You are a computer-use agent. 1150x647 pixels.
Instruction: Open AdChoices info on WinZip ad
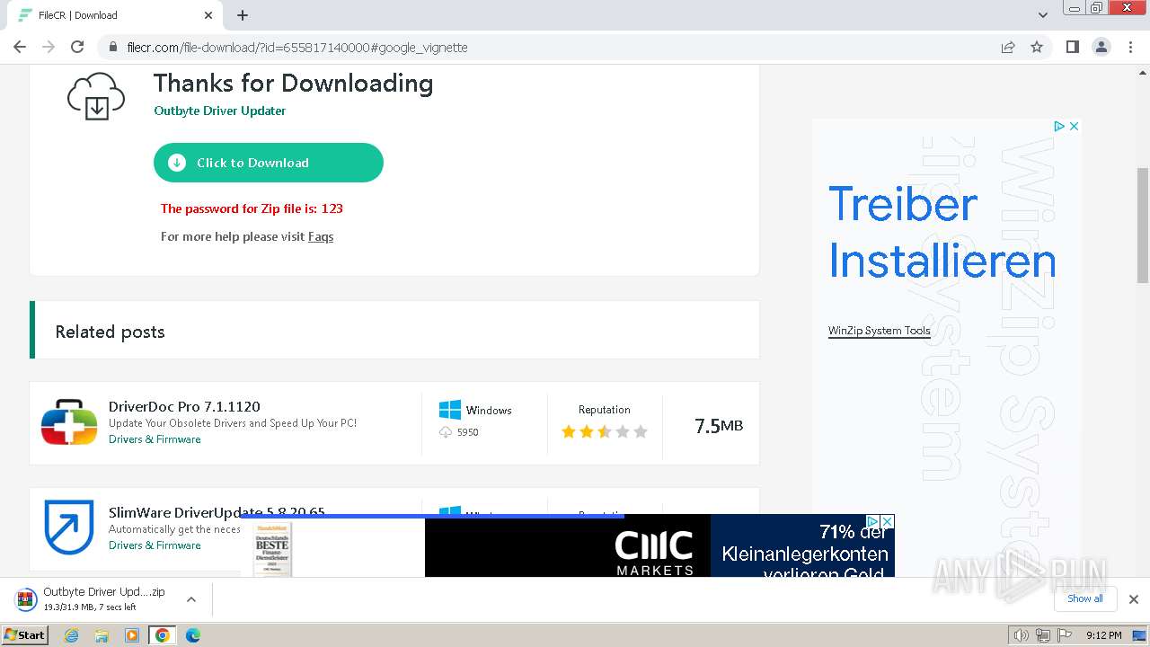[1059, 126]
